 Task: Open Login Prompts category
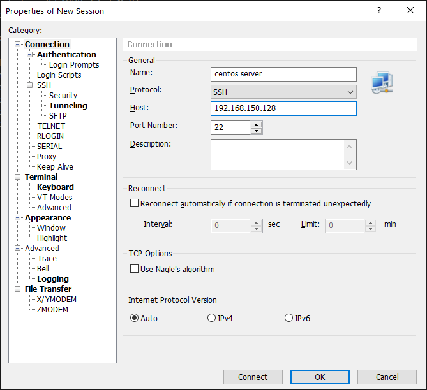[x=74, y=65]
